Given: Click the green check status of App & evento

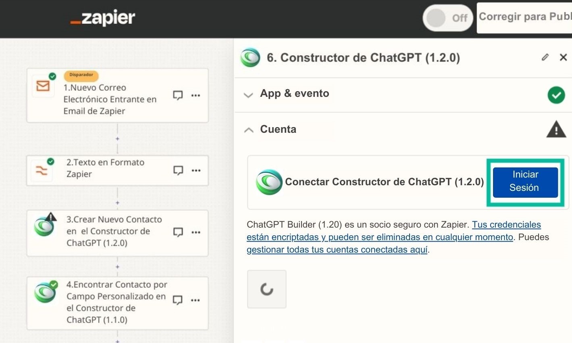Looking at the screenshot, I should tap(556, 95).
